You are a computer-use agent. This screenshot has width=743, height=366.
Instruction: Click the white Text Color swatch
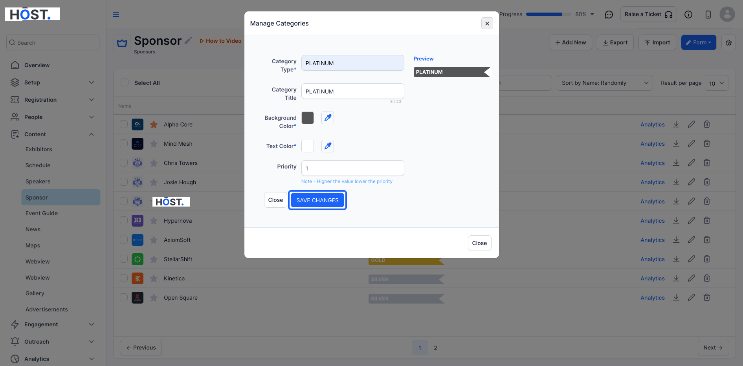click(308, 146)
